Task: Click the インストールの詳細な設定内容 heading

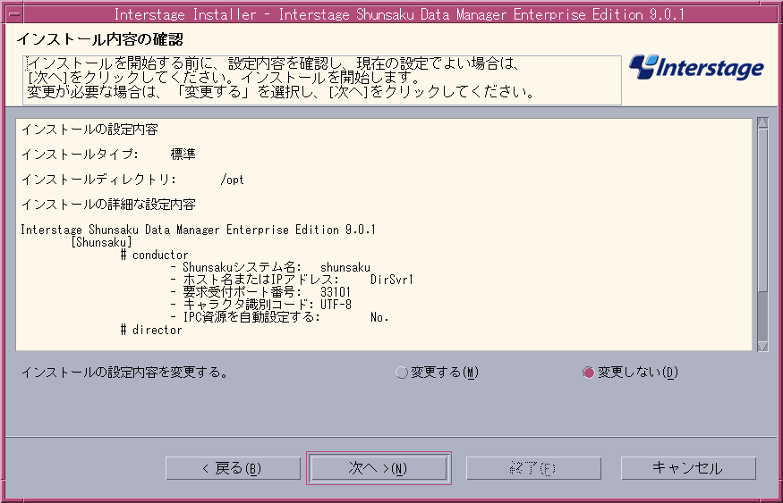Action: tap(108, 205)
